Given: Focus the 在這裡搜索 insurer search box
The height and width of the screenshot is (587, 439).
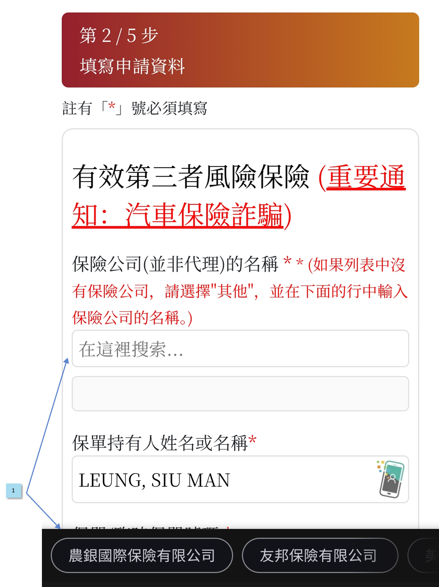Looking at the screenshot, I should coord(240,348).
